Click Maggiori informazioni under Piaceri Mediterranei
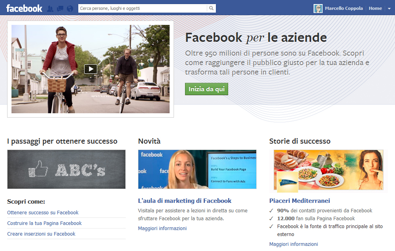 (x=293, y=244)
